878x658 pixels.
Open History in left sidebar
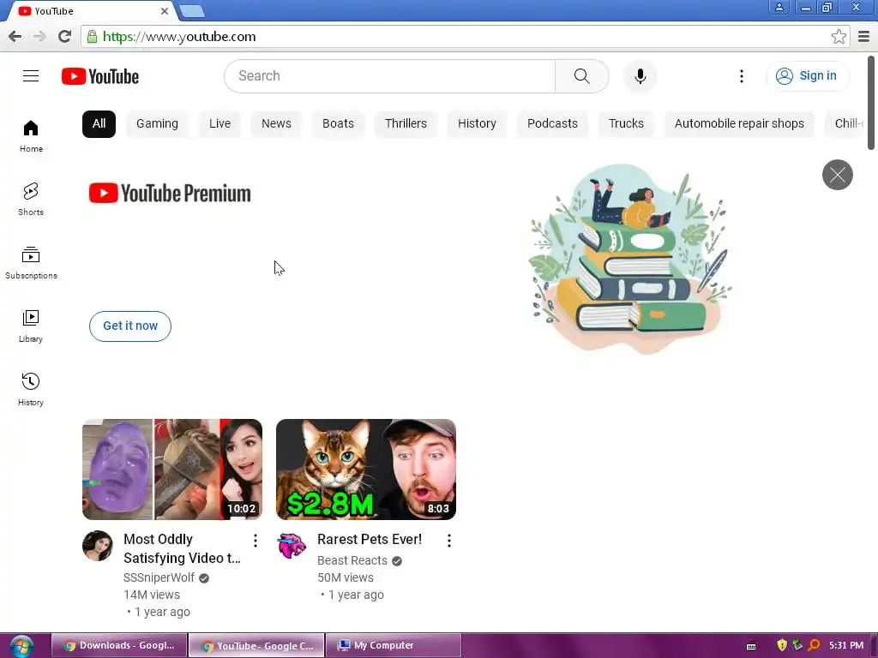pyautogui.click(x=31, y=389)
